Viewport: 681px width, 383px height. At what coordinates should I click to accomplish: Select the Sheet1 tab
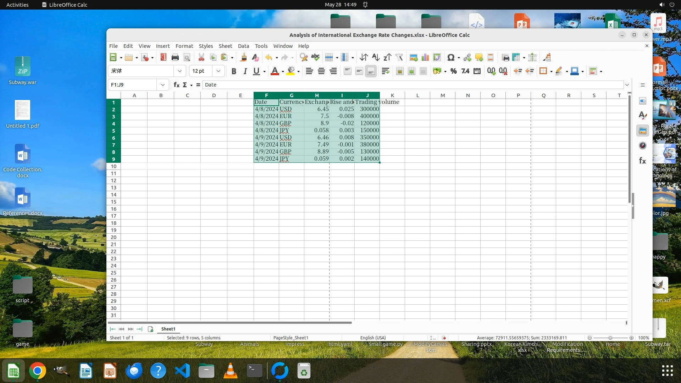coord(168,329)
